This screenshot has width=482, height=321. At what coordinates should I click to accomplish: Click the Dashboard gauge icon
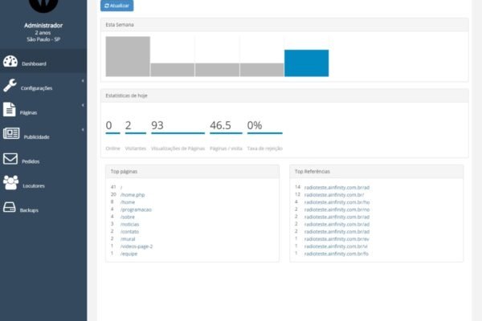coord(10,63)
